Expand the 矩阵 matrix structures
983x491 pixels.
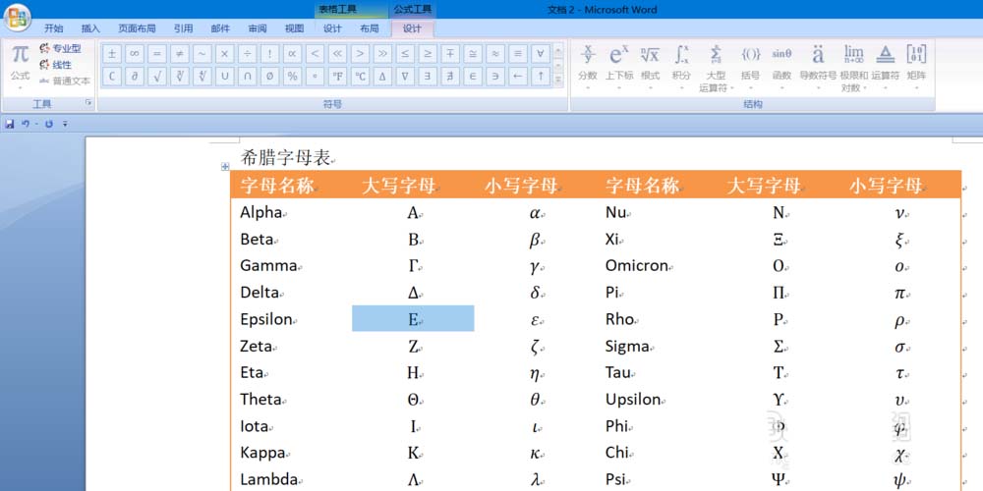916,68
